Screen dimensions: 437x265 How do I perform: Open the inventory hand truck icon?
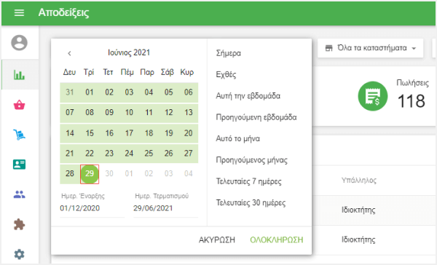[19, 135]
